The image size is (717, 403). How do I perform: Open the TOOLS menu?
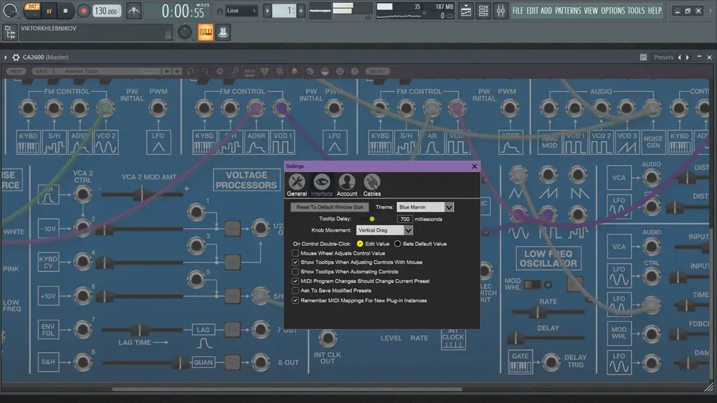[x=635, y=11]
